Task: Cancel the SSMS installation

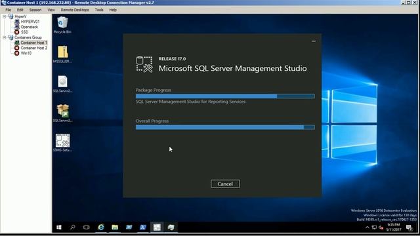Action: pos(225,184)
